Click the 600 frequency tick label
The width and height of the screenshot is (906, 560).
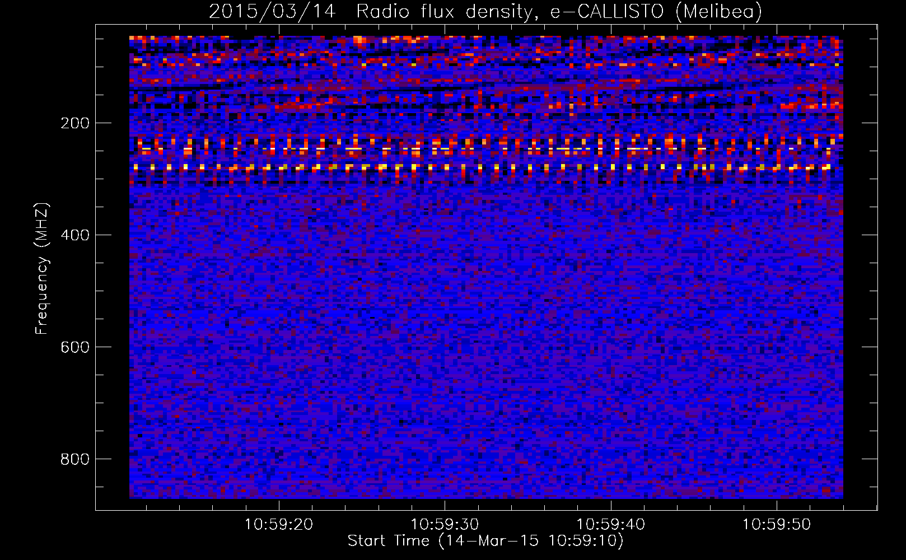point(75,347)
